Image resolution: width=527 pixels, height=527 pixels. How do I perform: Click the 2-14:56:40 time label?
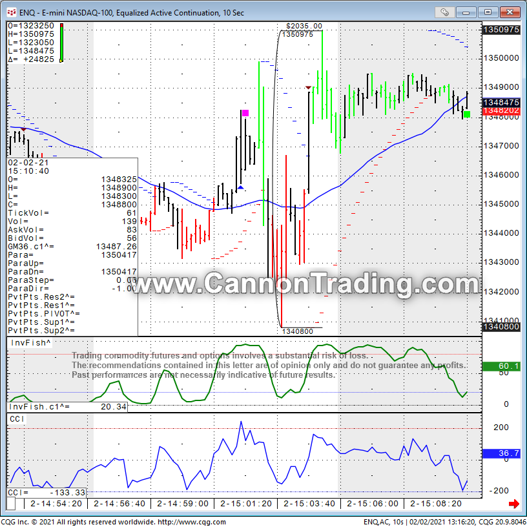(119, 504)
